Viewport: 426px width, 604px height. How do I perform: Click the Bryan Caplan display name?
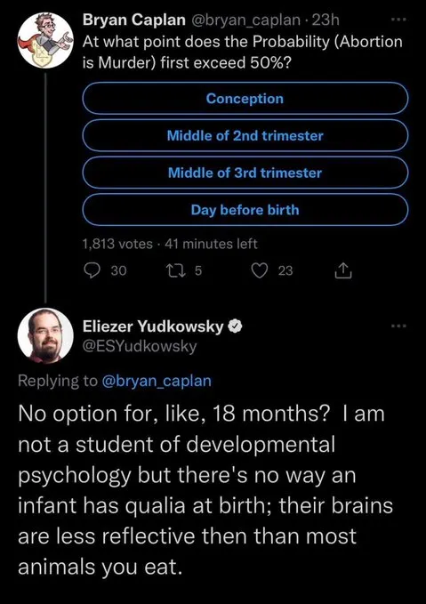(x=133, y=20)
